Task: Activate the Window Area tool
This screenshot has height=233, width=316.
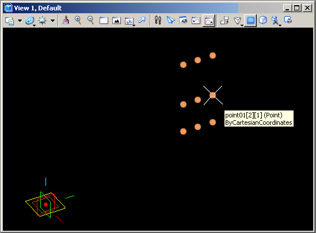Action: (104, 21)
